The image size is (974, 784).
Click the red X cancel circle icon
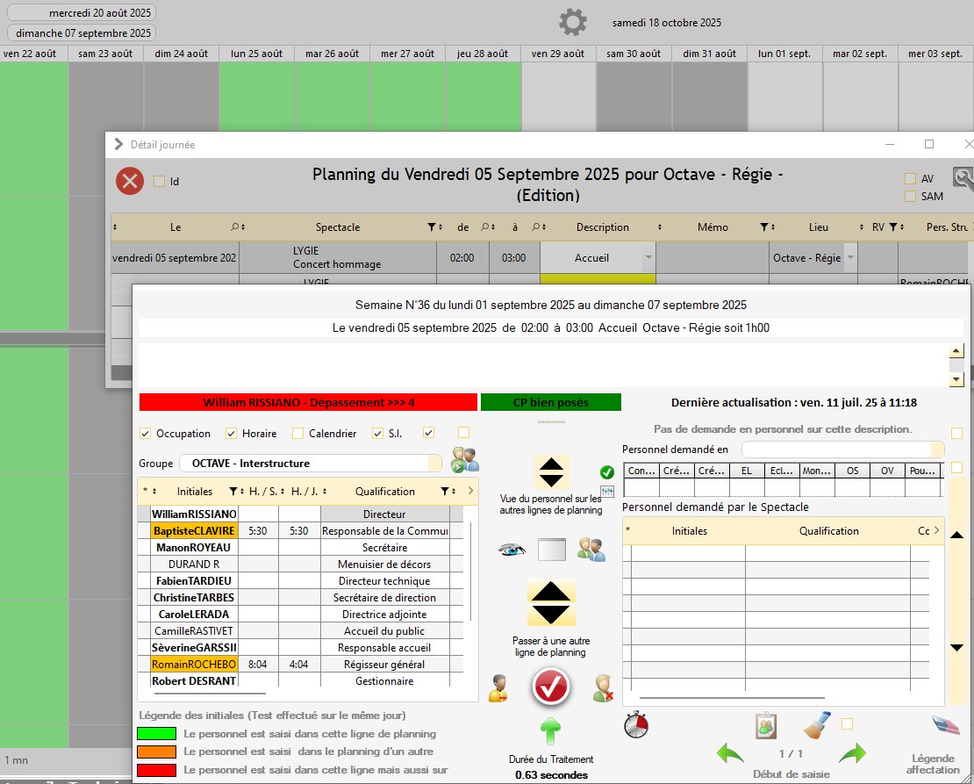(130, 181)
